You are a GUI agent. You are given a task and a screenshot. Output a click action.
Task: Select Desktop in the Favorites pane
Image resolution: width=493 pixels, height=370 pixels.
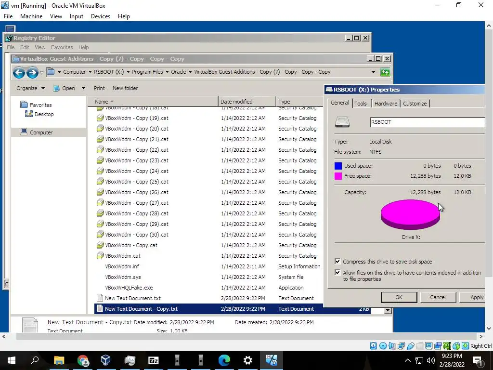(x=39, y=114)
